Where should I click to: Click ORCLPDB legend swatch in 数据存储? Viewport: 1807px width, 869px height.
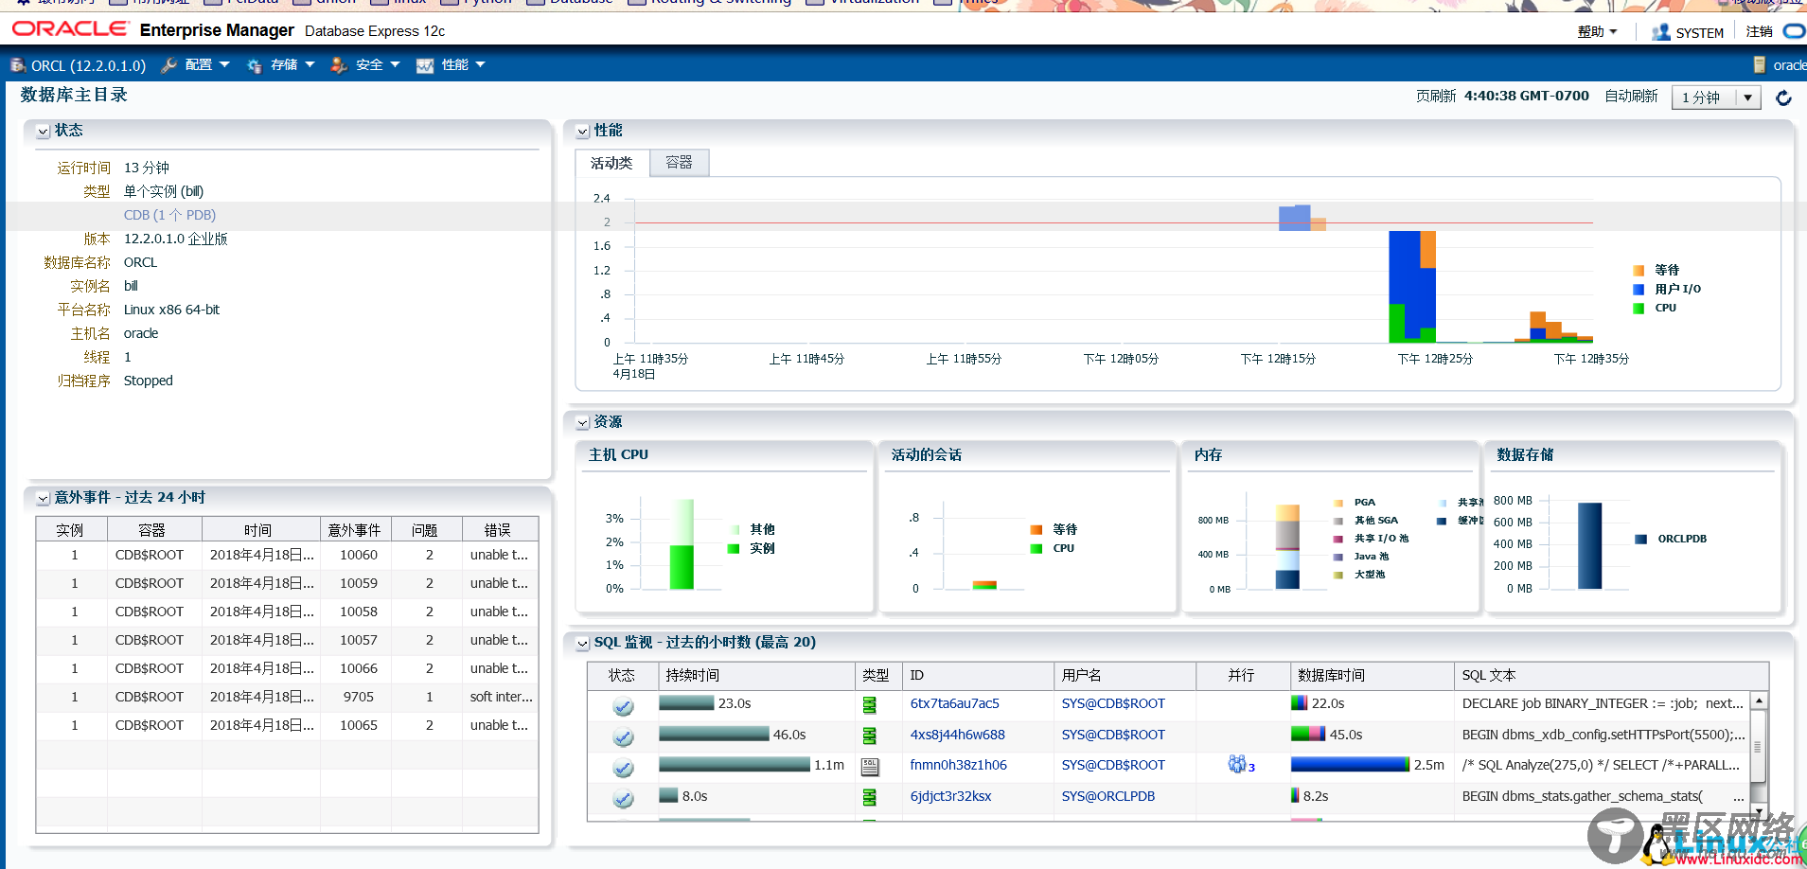pos(1640,540)
